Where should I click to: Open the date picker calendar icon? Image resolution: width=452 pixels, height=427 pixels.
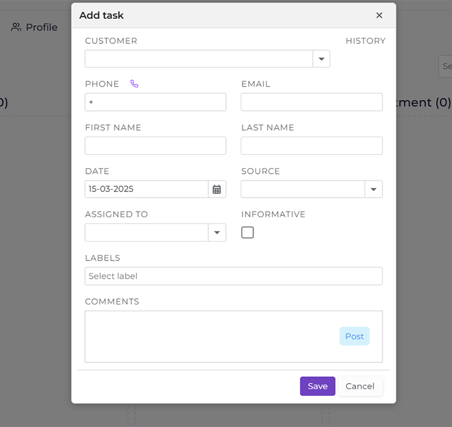217,189
